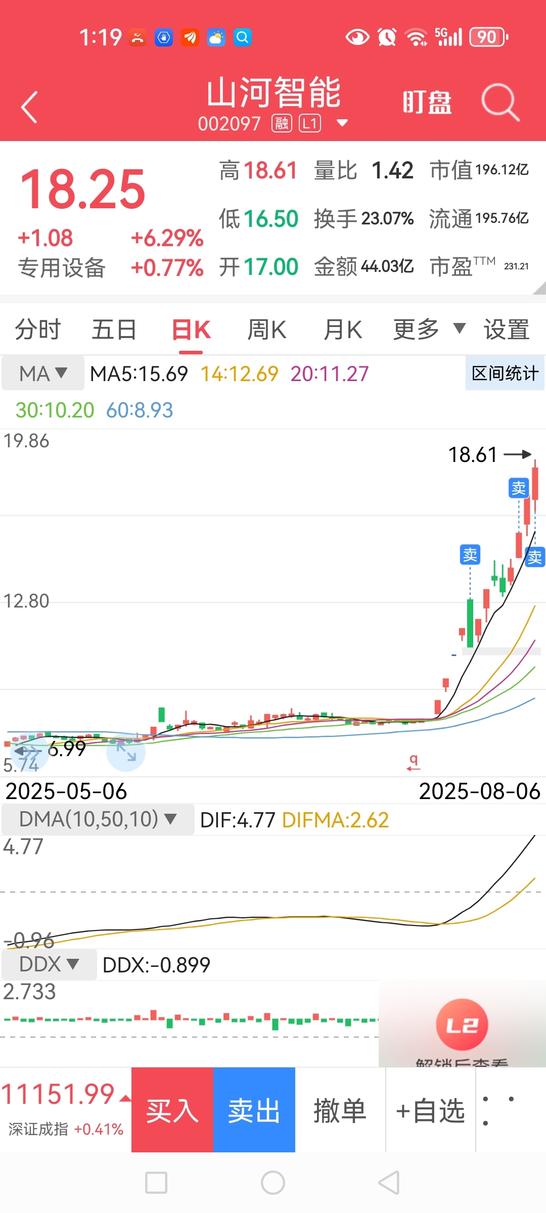
Task: Open the three-dots more menu
Action: pyautogui.click(x=498, y=1110)
